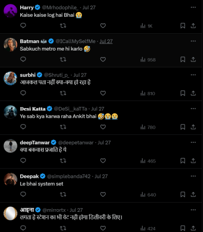The image size is (203, 232).
Task: Expand three-dot menu on surbhi's tweet
Action: click(193, 75)
